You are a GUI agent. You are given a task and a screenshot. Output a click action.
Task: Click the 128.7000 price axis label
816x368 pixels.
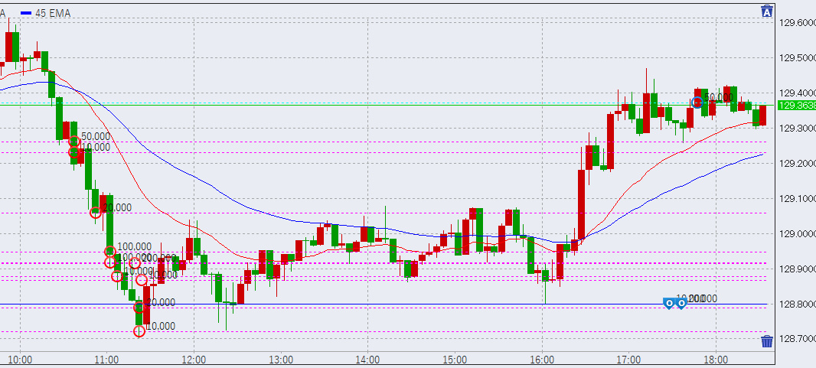pos(796,340)
